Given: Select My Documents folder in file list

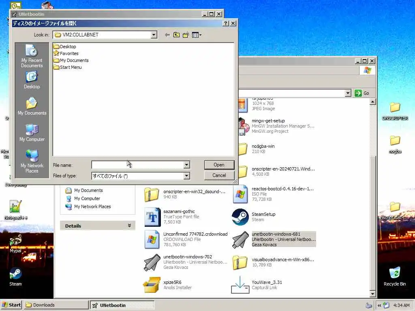Looking at the screenshot, I should click(71, 60).
